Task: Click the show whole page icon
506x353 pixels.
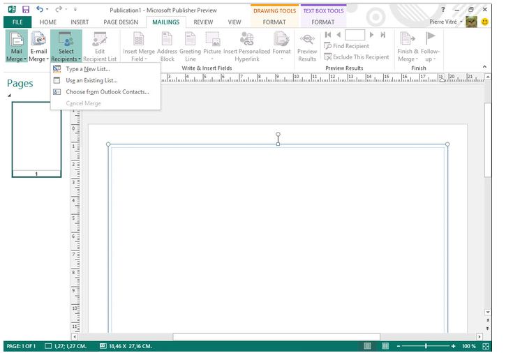Action: click(485, 346)
